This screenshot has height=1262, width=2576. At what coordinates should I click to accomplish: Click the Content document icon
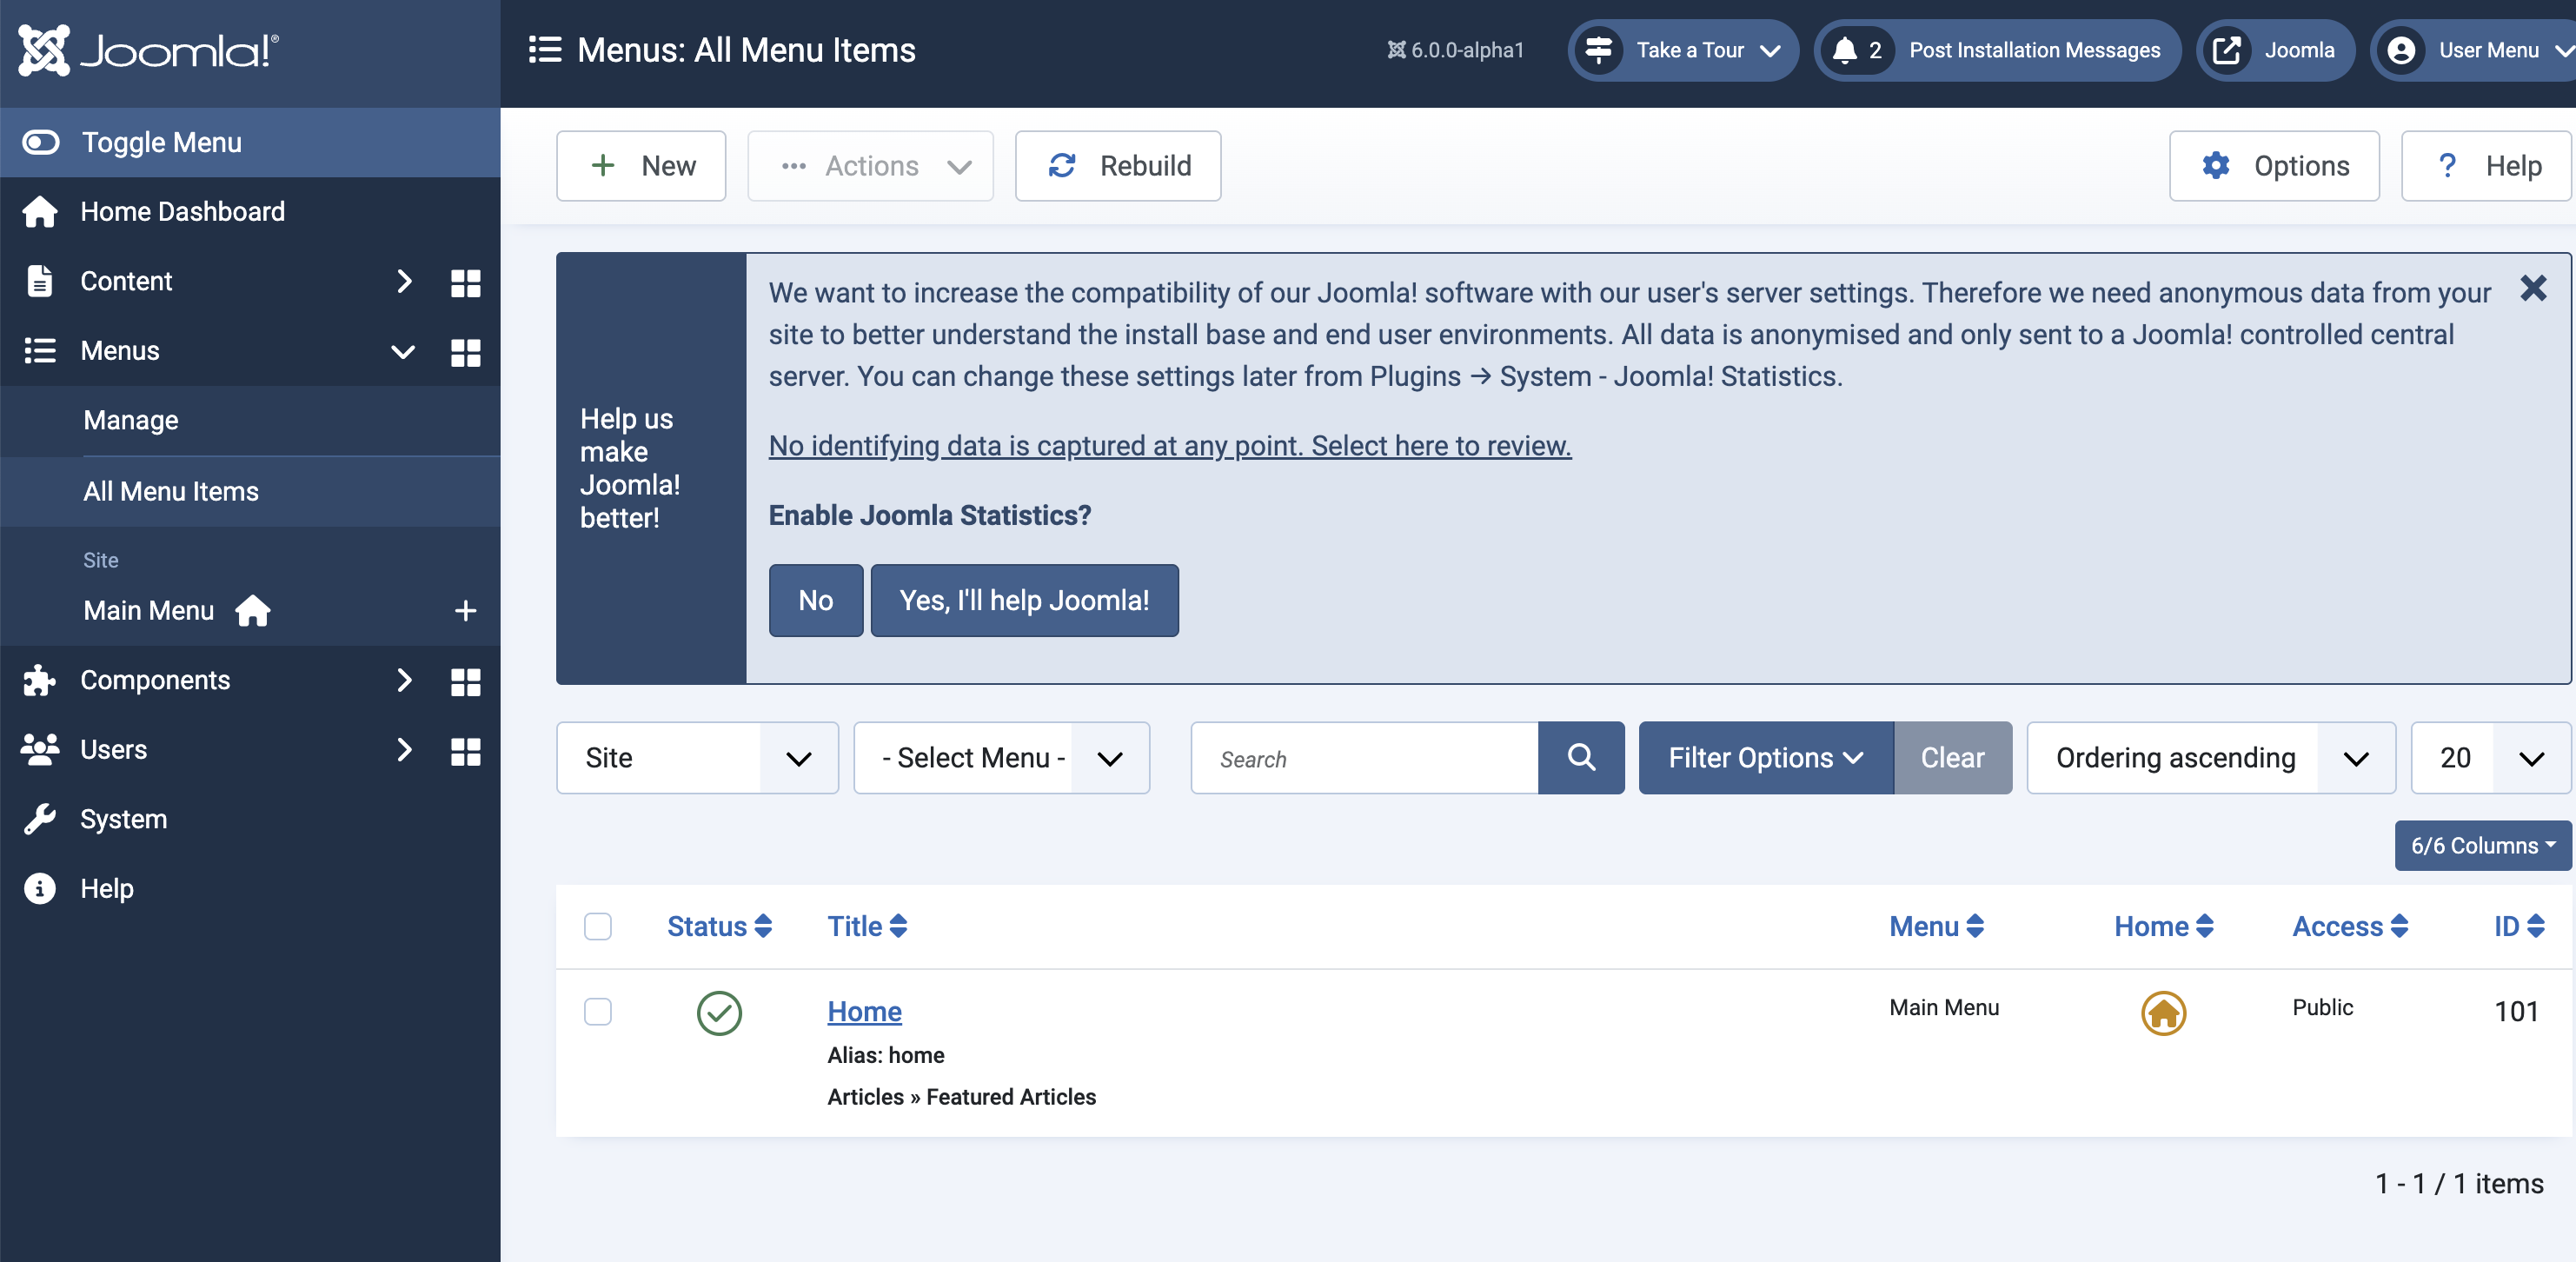[40, 281]
